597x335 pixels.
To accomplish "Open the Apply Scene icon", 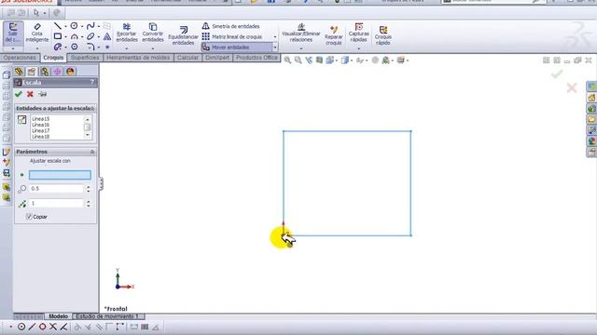I will click(x=385, y=60).
